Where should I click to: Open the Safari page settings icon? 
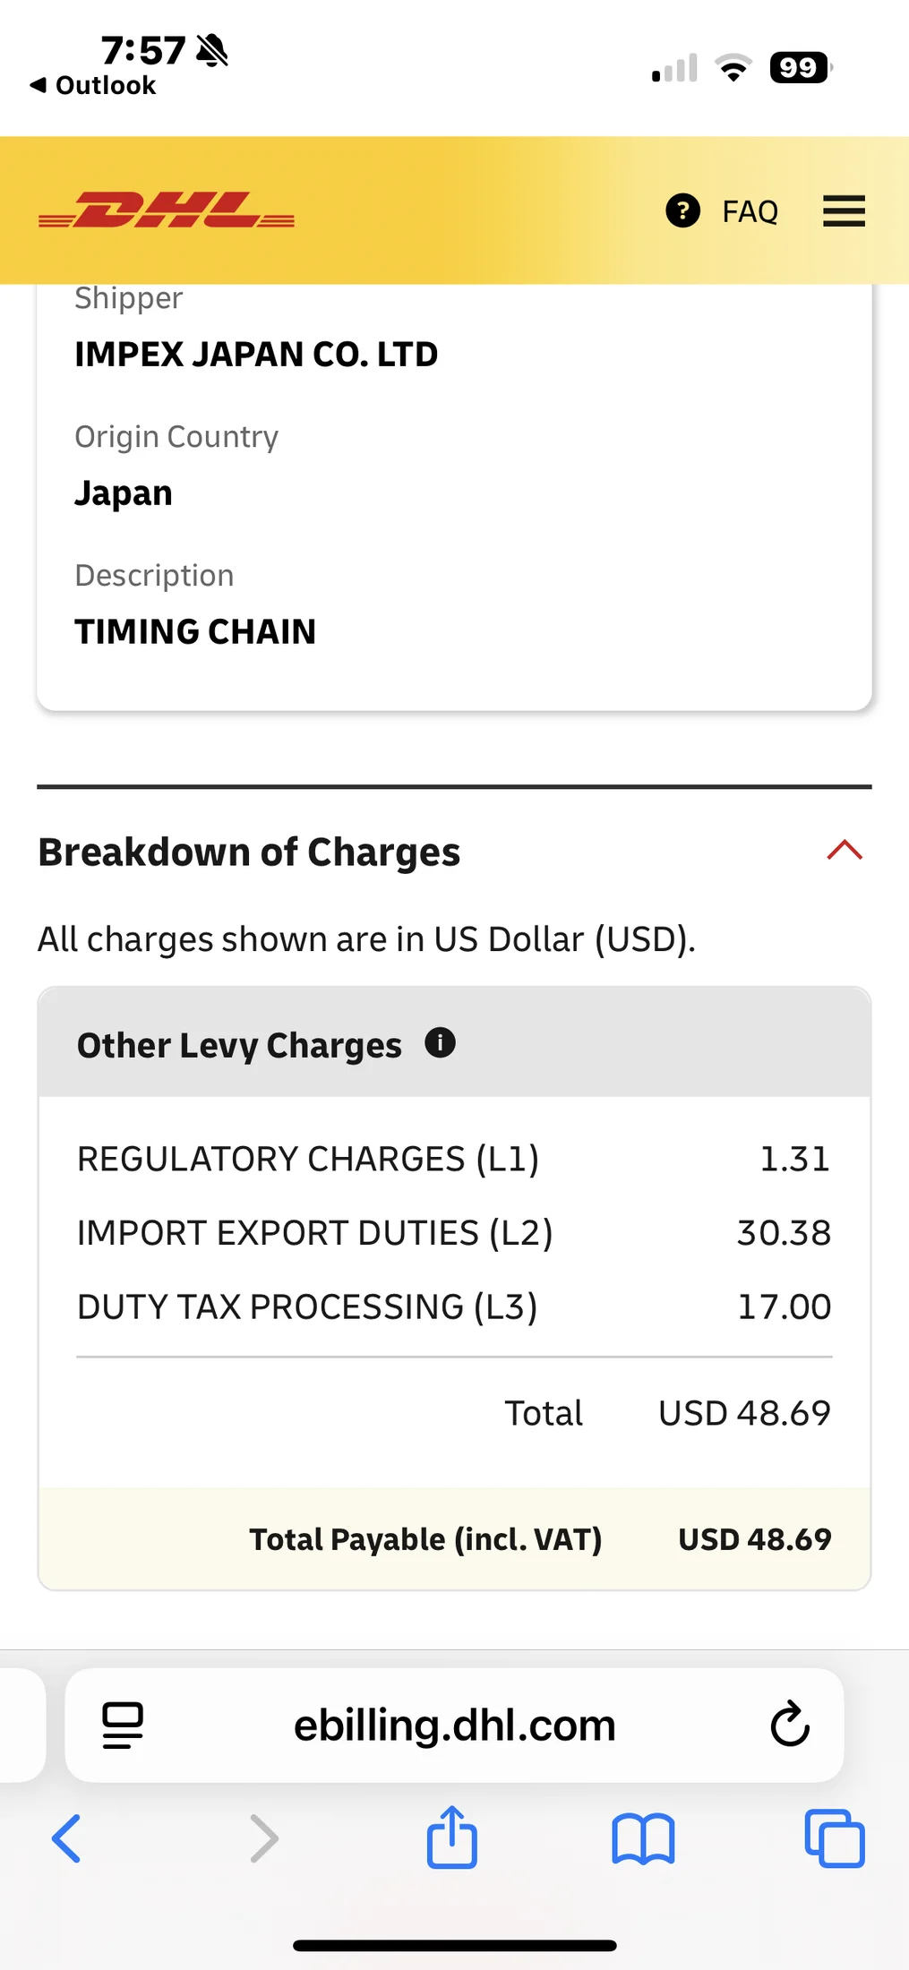click(123, 1725)
